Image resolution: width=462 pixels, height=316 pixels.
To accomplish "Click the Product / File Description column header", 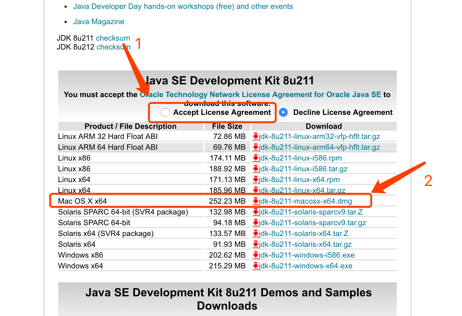I will (x=131, y=126).
